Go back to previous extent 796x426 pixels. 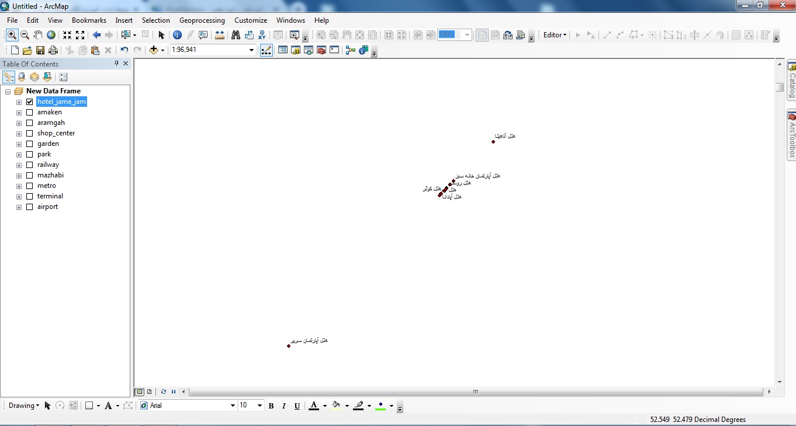[96, 35]
